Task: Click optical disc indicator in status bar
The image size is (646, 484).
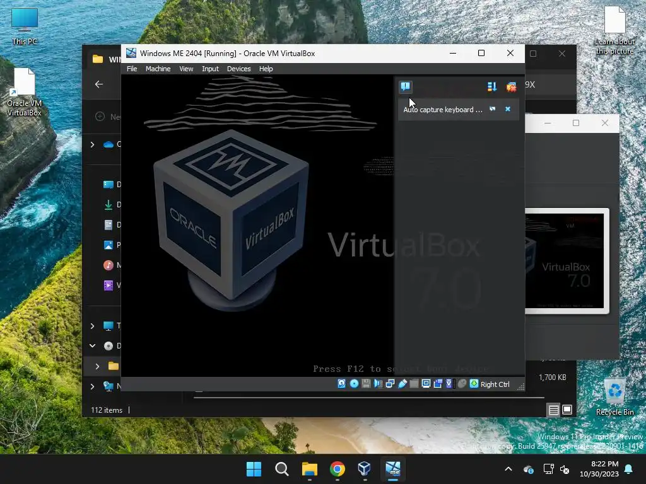Action: point(354,384)
